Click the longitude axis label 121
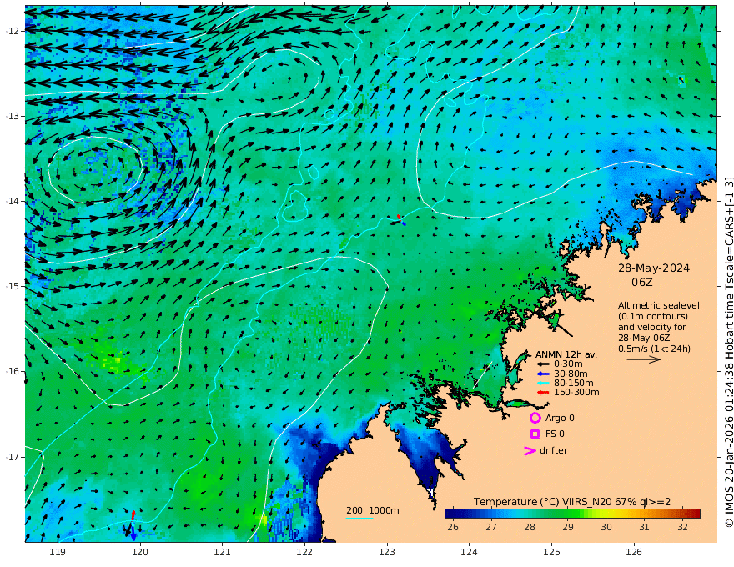Image resolution: width=734 pixels, height=567 pixels. [x=222, y=552]
